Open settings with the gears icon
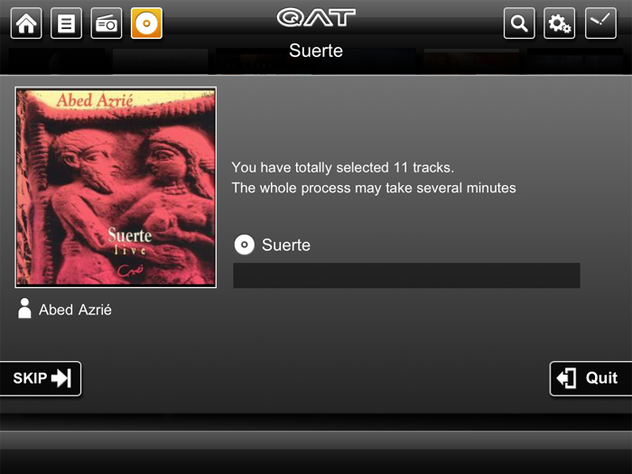Viewport: 632px width, 474px height. (x=560, y=23)
